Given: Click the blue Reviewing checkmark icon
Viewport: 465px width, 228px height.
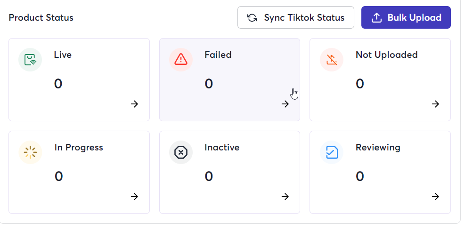Looking at the screenshot, I should coord(332,152).
